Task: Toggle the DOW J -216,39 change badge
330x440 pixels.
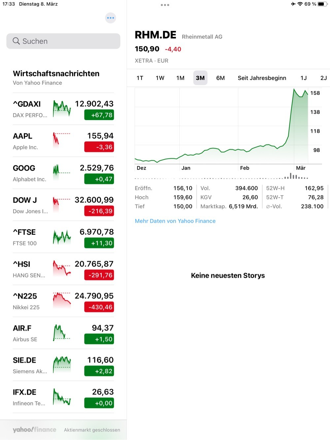Action: coord(99,211)
